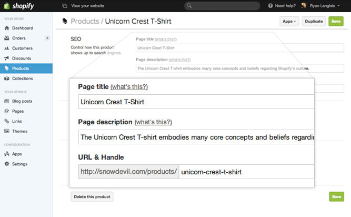Click the Shopify logo icon
351x217 pixels.
point(8,6)
